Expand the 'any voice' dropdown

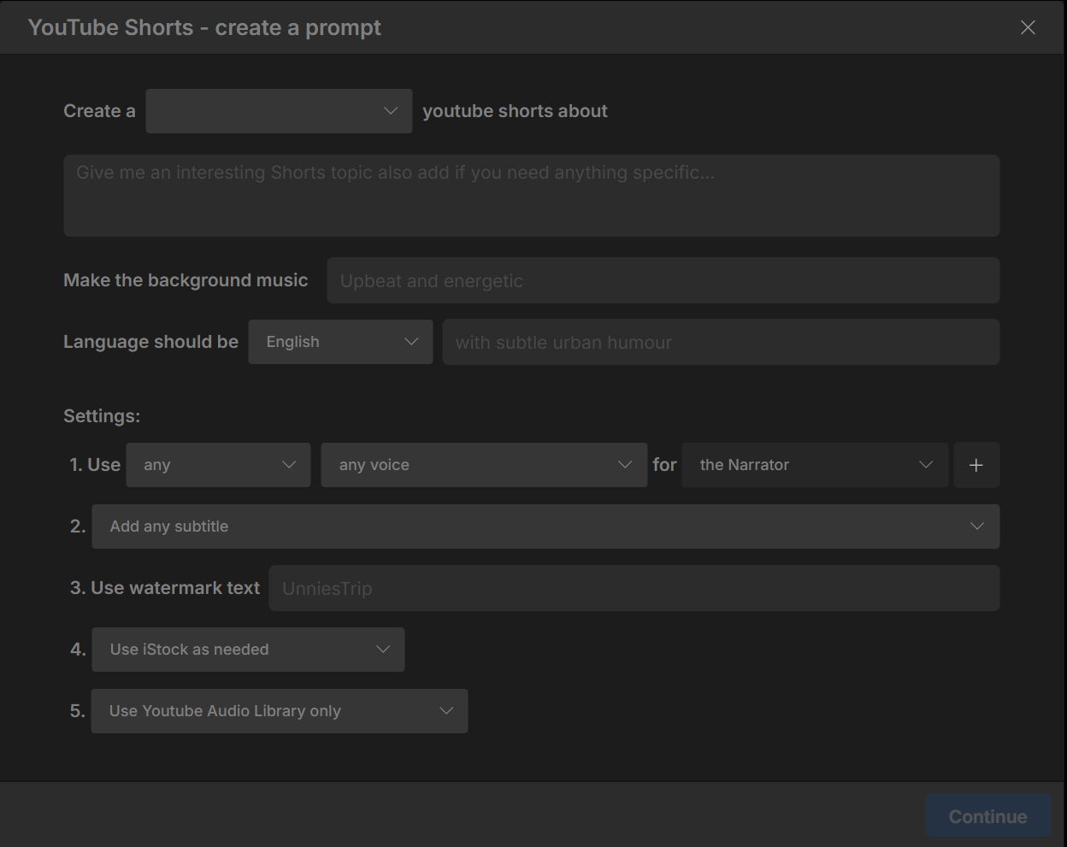tap(484, 465)
